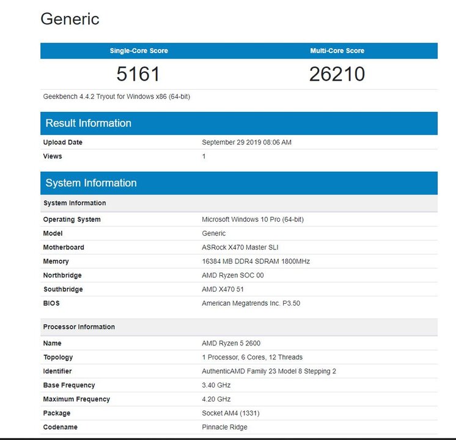Select the base frequency '3.40 GHz'
Viewport: 456px width, 440px height.
(216, 385)
